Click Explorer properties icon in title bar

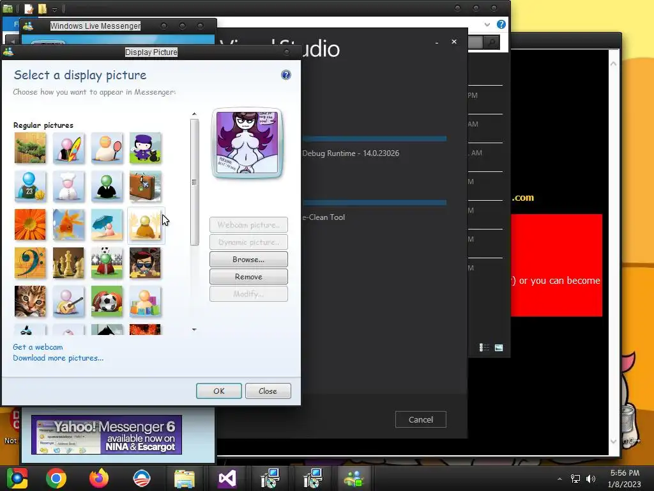(x=28, y=9)
